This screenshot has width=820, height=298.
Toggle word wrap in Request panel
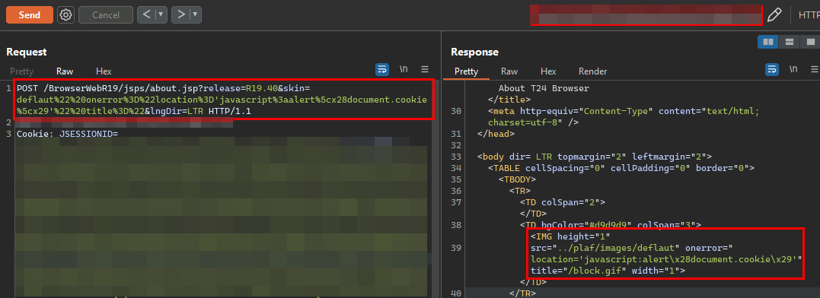click(x=382, y=69)
